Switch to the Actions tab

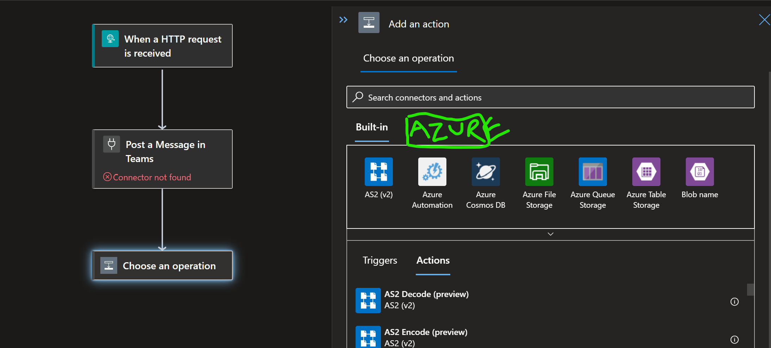point(433,260)
